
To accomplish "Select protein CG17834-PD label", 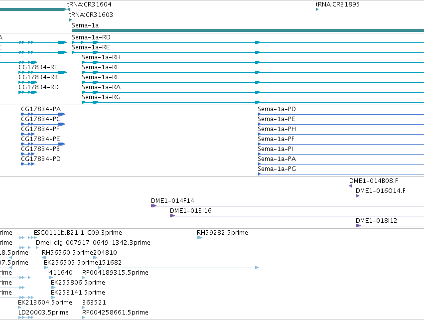I will click(41, 160).
